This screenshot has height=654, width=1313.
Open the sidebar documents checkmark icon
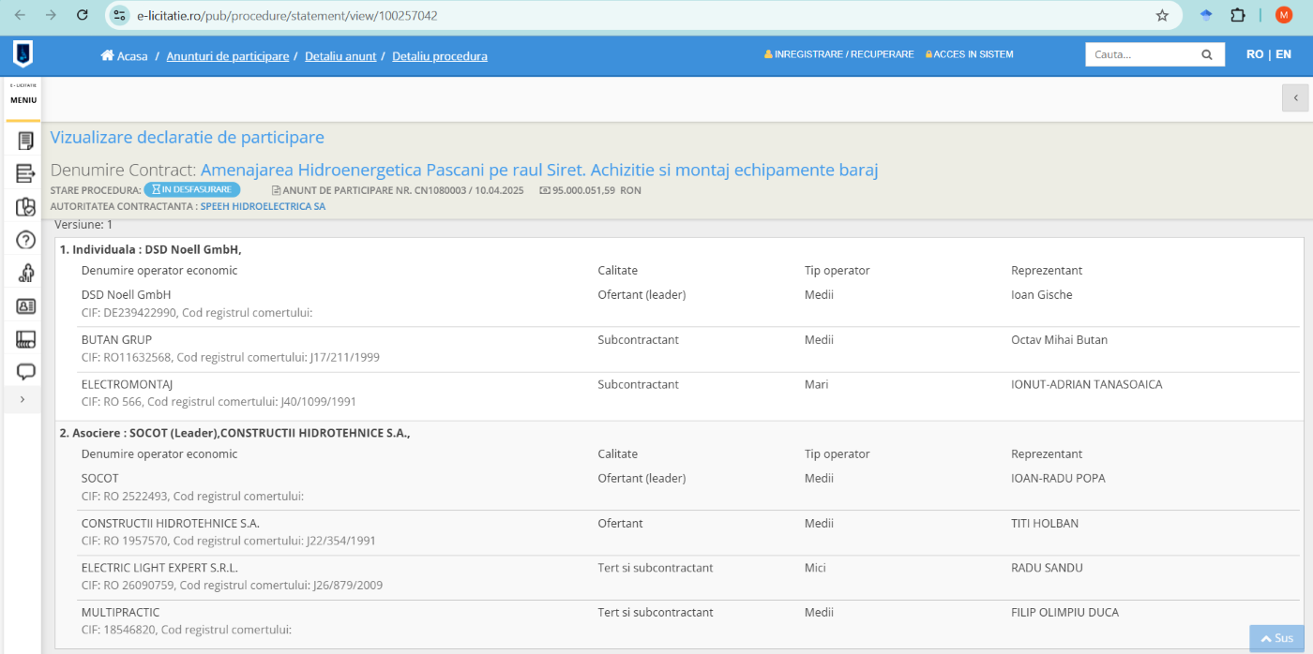pos(25,207)
